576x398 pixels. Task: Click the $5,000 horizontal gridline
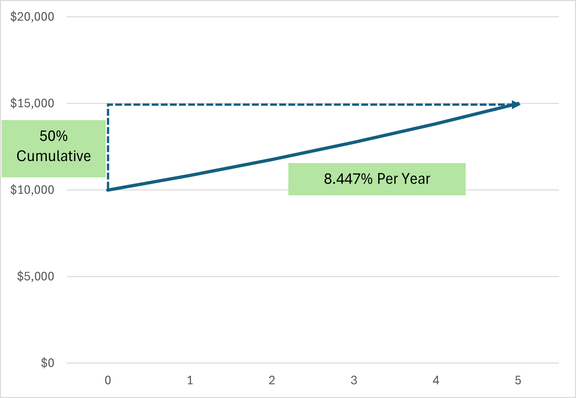(312, 276)
